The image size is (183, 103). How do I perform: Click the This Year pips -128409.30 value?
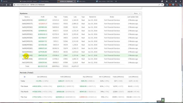(83, 97)
